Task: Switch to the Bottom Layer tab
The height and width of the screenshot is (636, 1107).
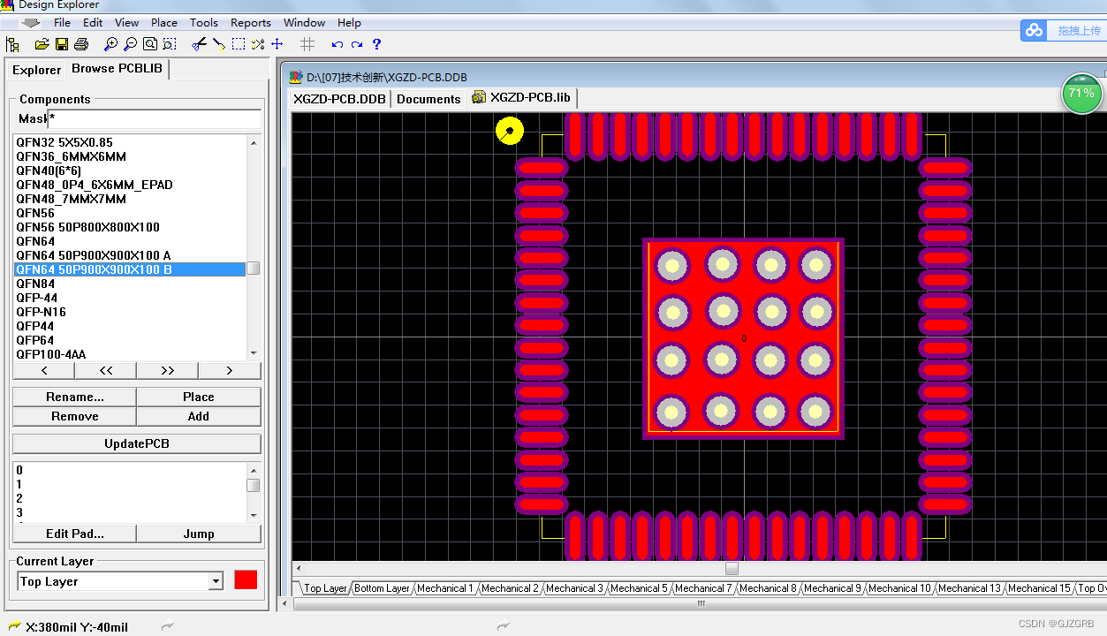Action: pyautogui.click(x=382, y=587)
